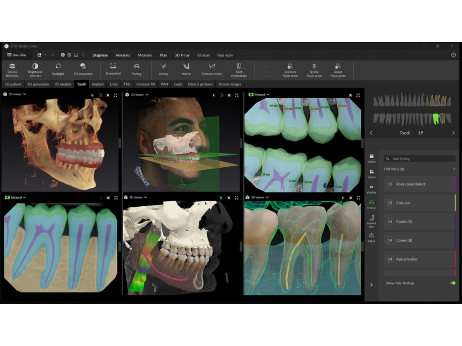This screenshot has height=346, width=462.
Task: Open the Implant plan side panel
Action: pyautogui.click(x=371, y=221)
